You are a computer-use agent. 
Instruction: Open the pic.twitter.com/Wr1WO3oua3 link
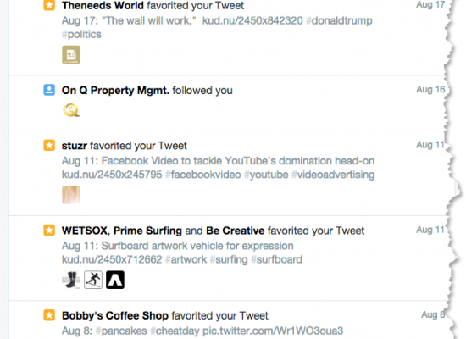pyautogui.click(x=273, y=331)
